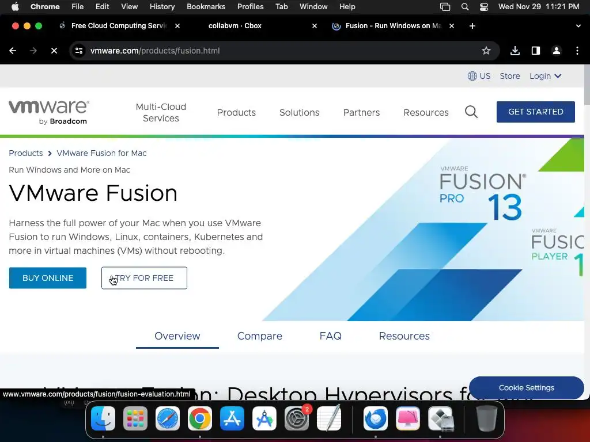This screenshot has height=442, width=590.
Task: Open the Profiles menu
Action: pyautogui.click(x=250, y=6)
